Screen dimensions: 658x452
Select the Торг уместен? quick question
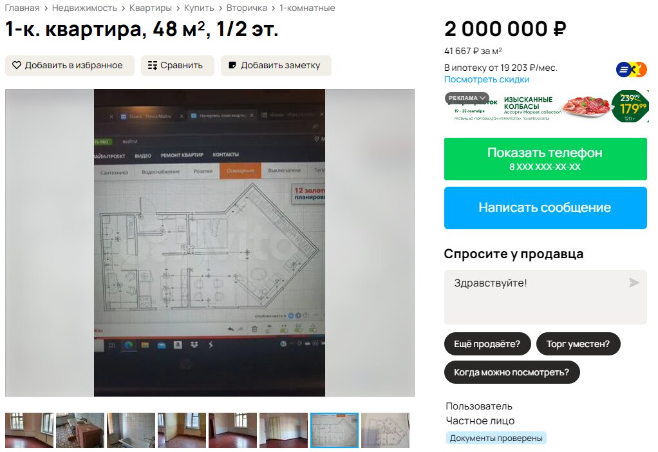point(578,344)
